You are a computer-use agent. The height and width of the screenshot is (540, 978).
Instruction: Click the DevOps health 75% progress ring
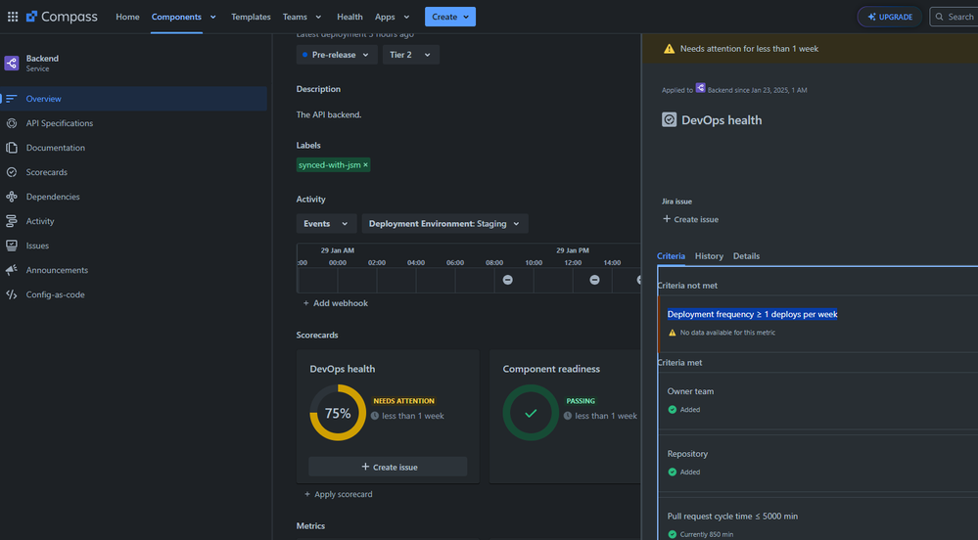[338, 413]
